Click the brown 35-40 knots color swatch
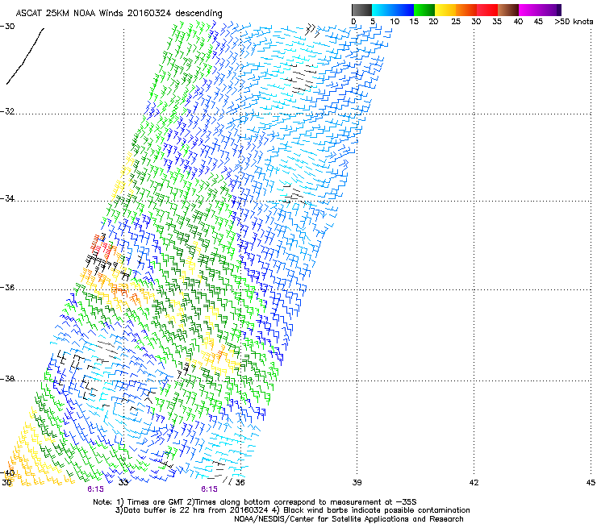Viewport: 597px width, 524px height. point(508,10)
